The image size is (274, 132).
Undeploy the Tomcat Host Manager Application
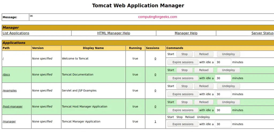pyautogui.click(x=229, y=102)
